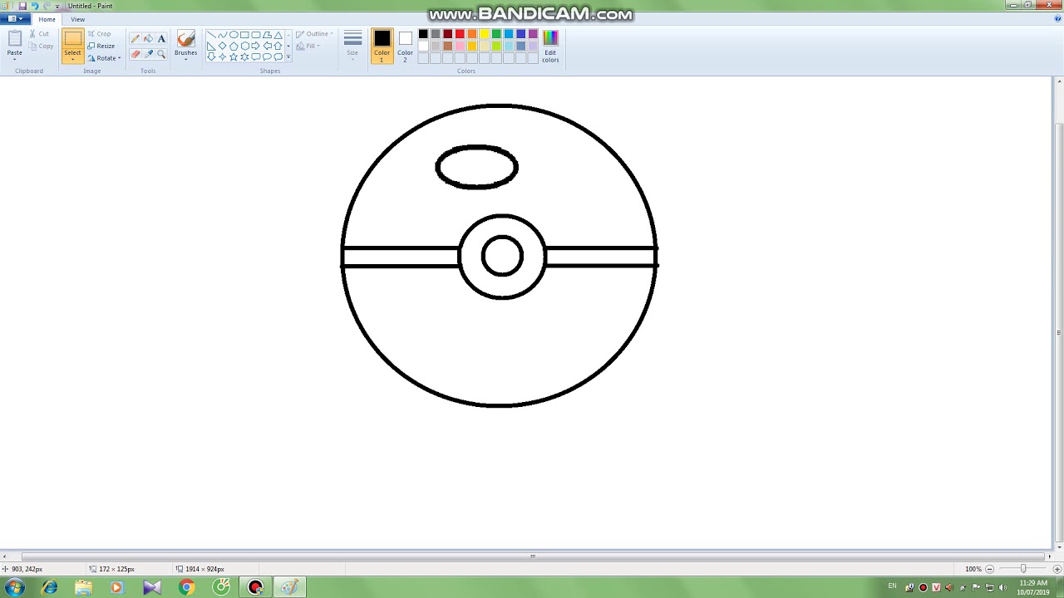The height and width of the screenshot is (598, 1064).
Task: Click the Resize button
Action: [100, 46]
